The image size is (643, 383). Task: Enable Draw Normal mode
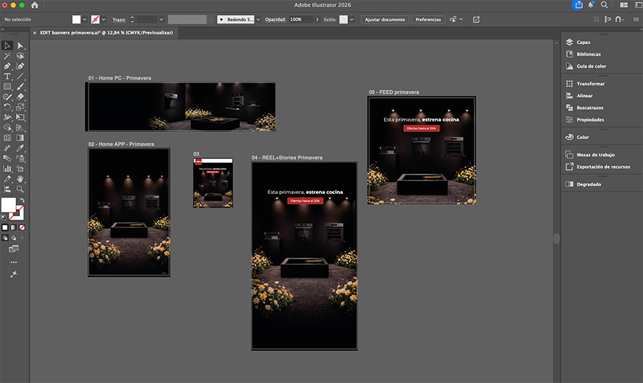click(5, 238)
